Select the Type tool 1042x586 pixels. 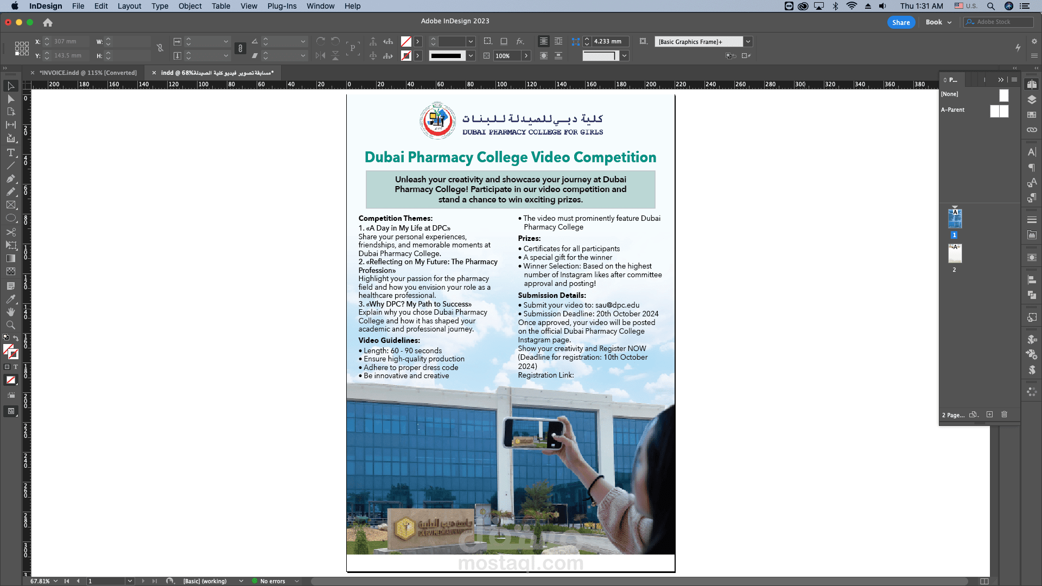(x=10, y=152)
